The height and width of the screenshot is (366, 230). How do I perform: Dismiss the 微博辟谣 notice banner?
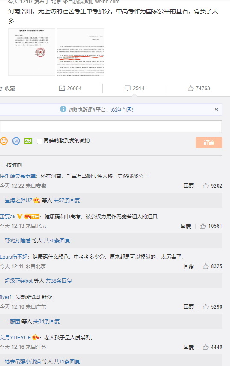click(216, 109)
